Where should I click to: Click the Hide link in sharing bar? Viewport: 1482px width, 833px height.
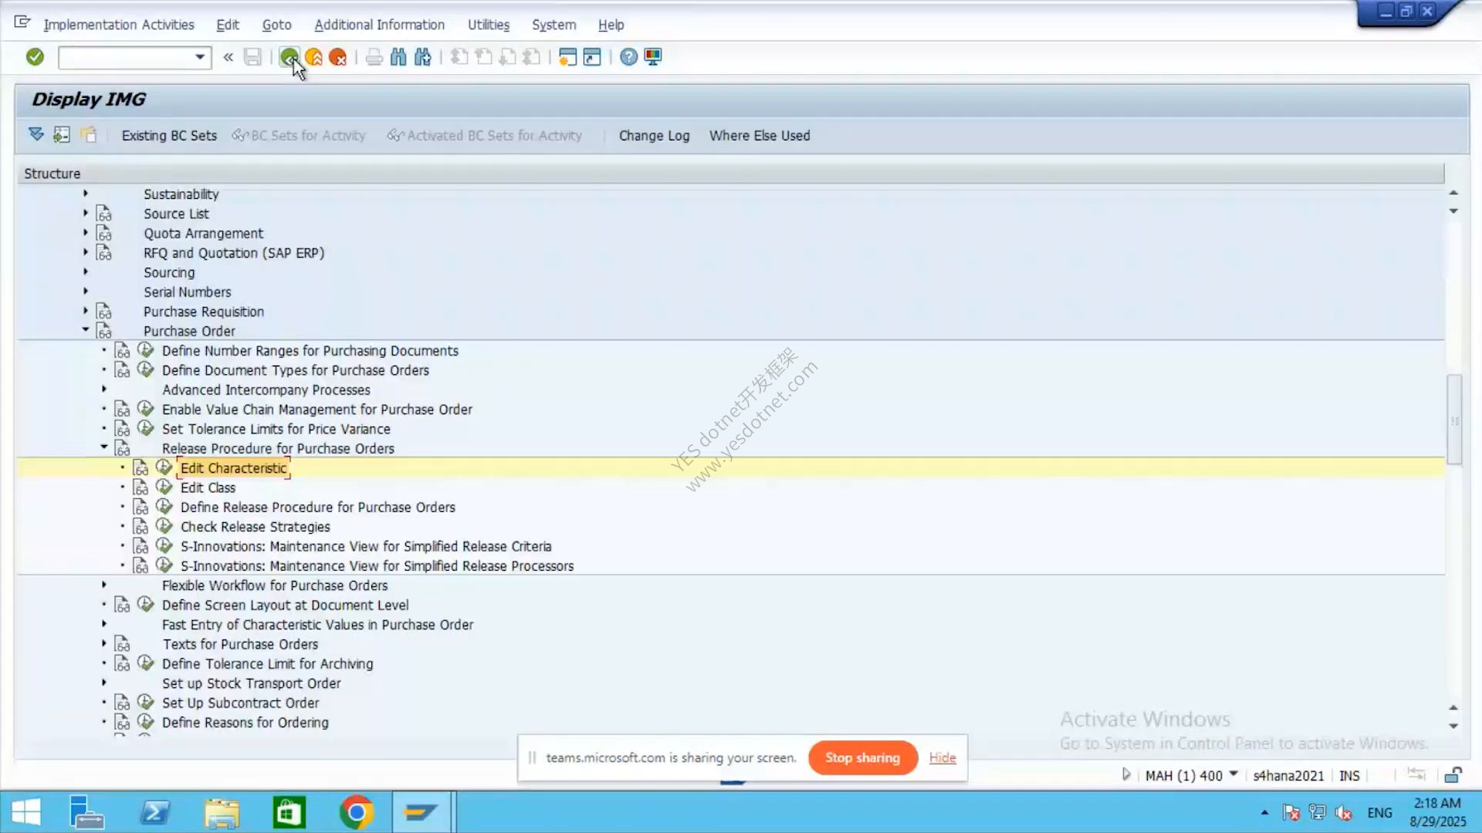(942, 757)
